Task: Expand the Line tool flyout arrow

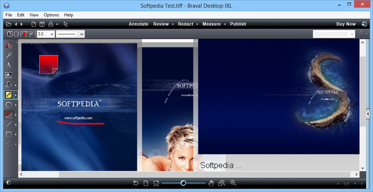Action: 16,124
